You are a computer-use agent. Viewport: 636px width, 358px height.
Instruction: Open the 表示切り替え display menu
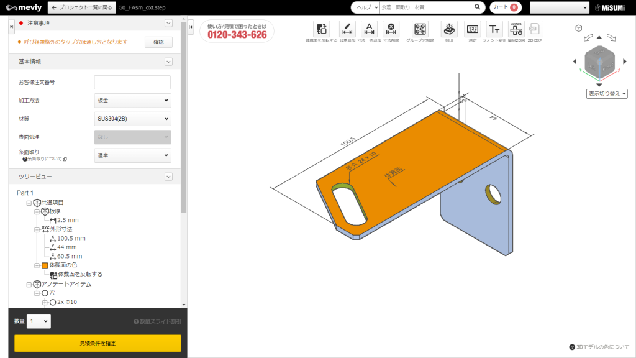click(607, 94)
